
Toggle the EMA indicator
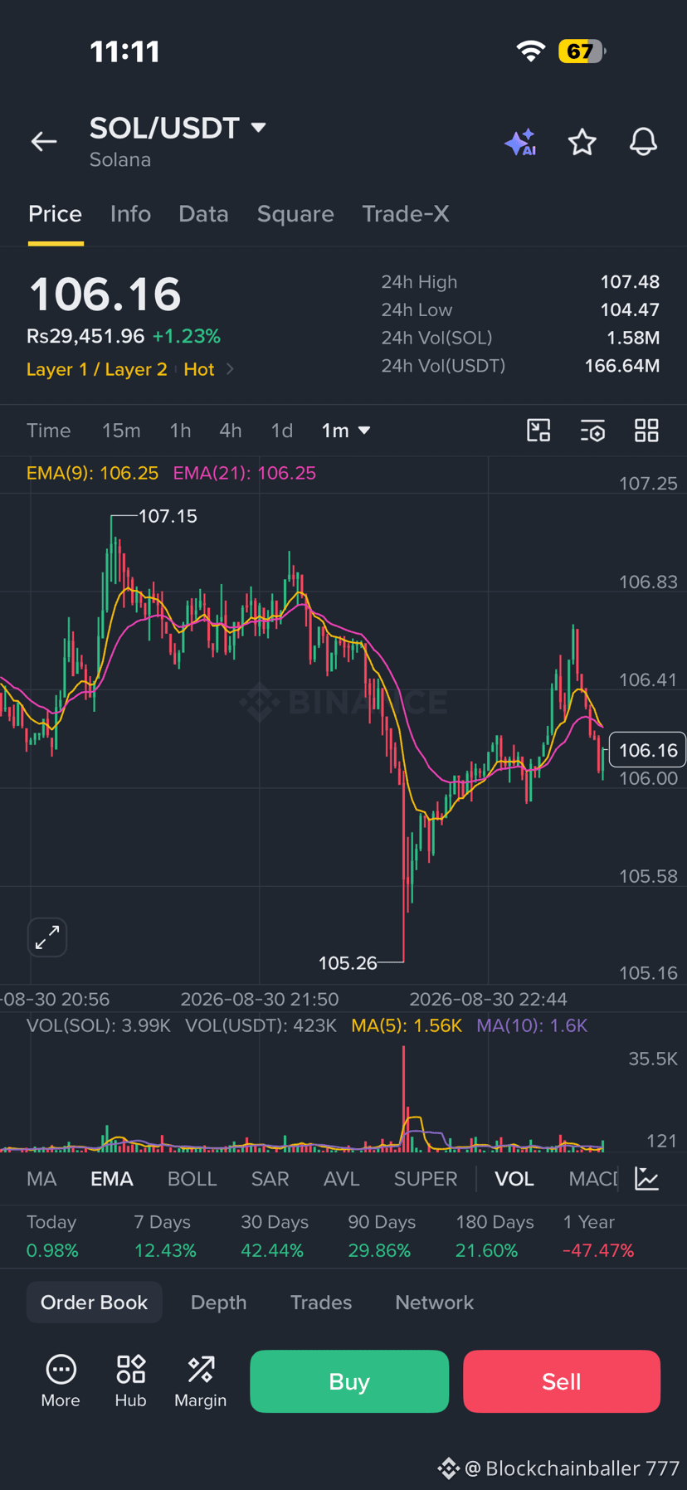pyautogui.click(x=112, y=1179)
